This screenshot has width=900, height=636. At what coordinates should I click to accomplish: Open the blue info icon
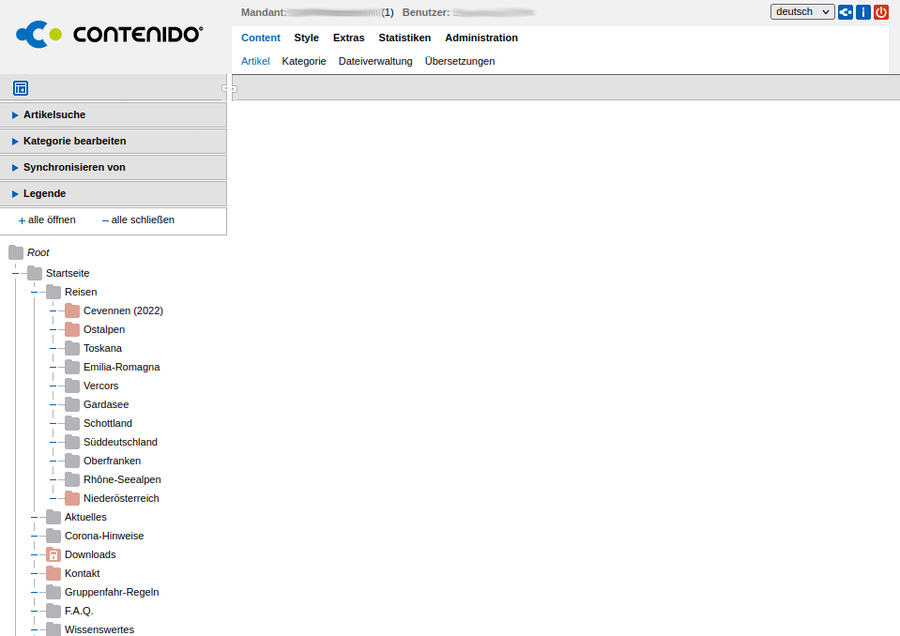[863, 12]
